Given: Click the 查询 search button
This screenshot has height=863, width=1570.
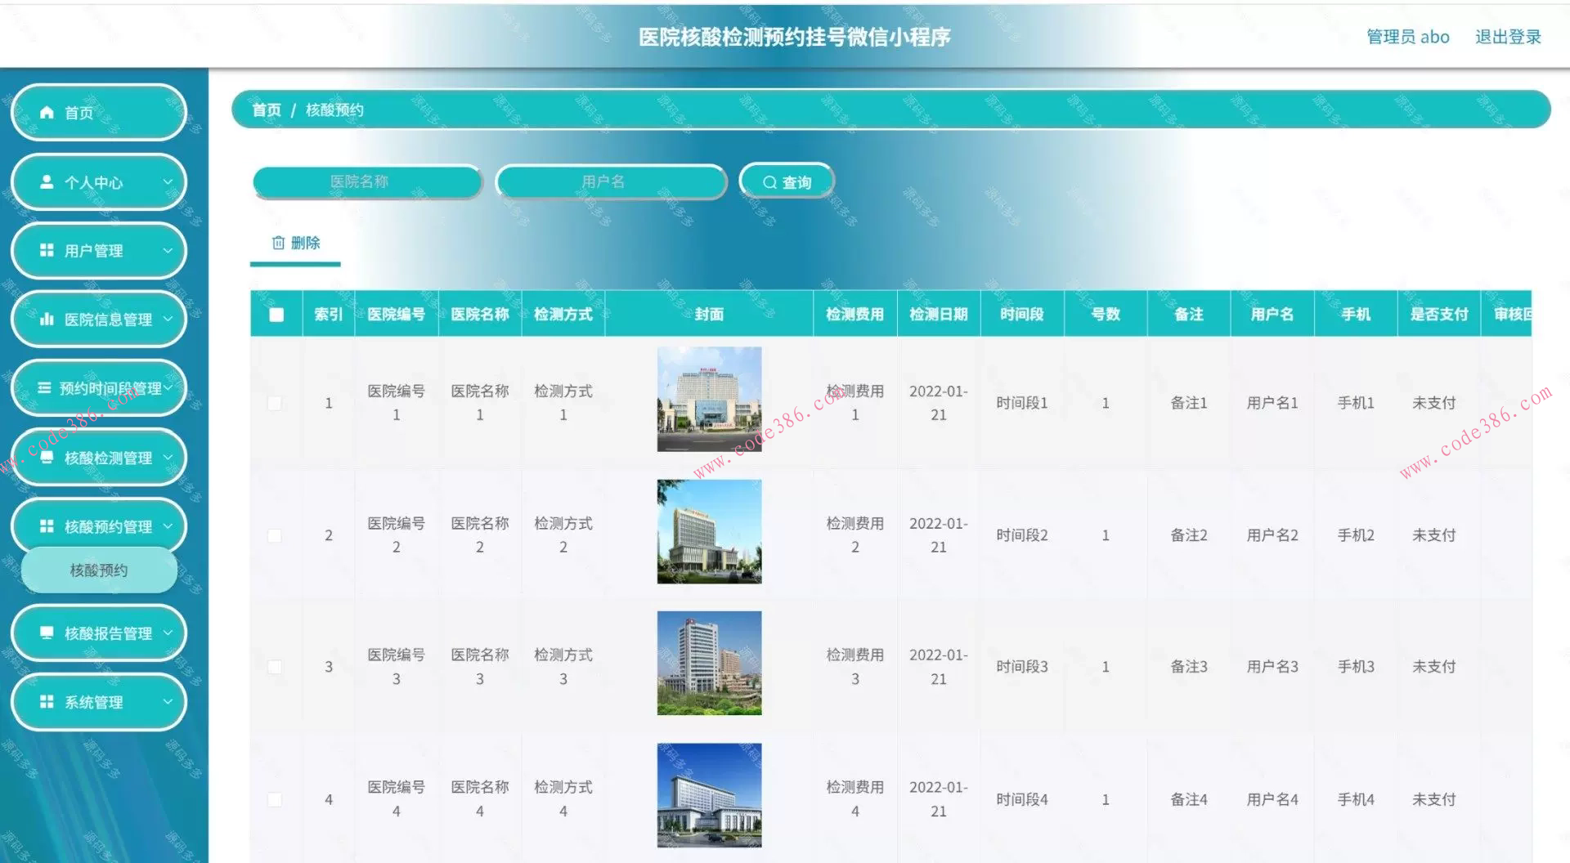Looking at the screenshot, I should pos(787,182).
